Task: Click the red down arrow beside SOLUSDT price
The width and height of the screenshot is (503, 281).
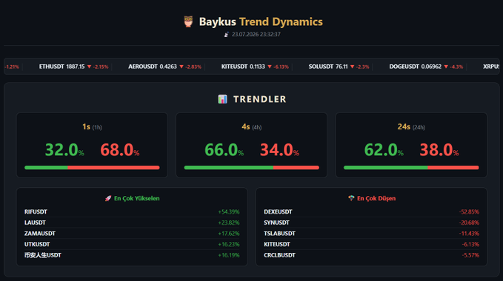Action: click(x=352, y=67)
